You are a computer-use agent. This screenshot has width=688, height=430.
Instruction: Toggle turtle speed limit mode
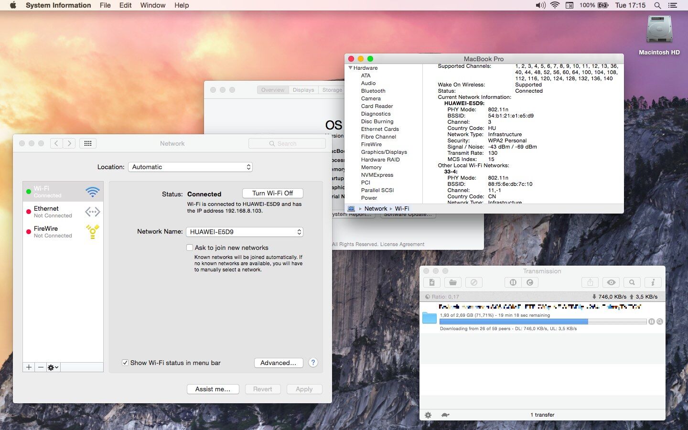[x=445, y=415]
